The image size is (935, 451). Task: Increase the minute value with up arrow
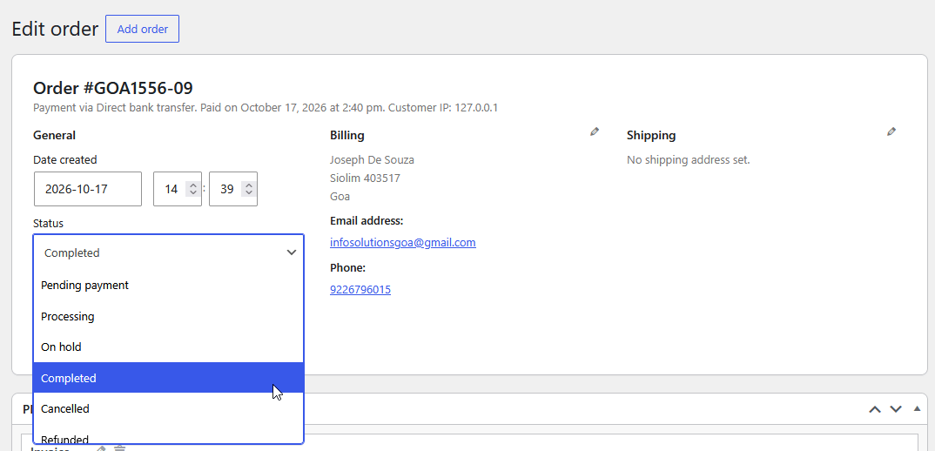pyautogui.click(x=249, y=185)
